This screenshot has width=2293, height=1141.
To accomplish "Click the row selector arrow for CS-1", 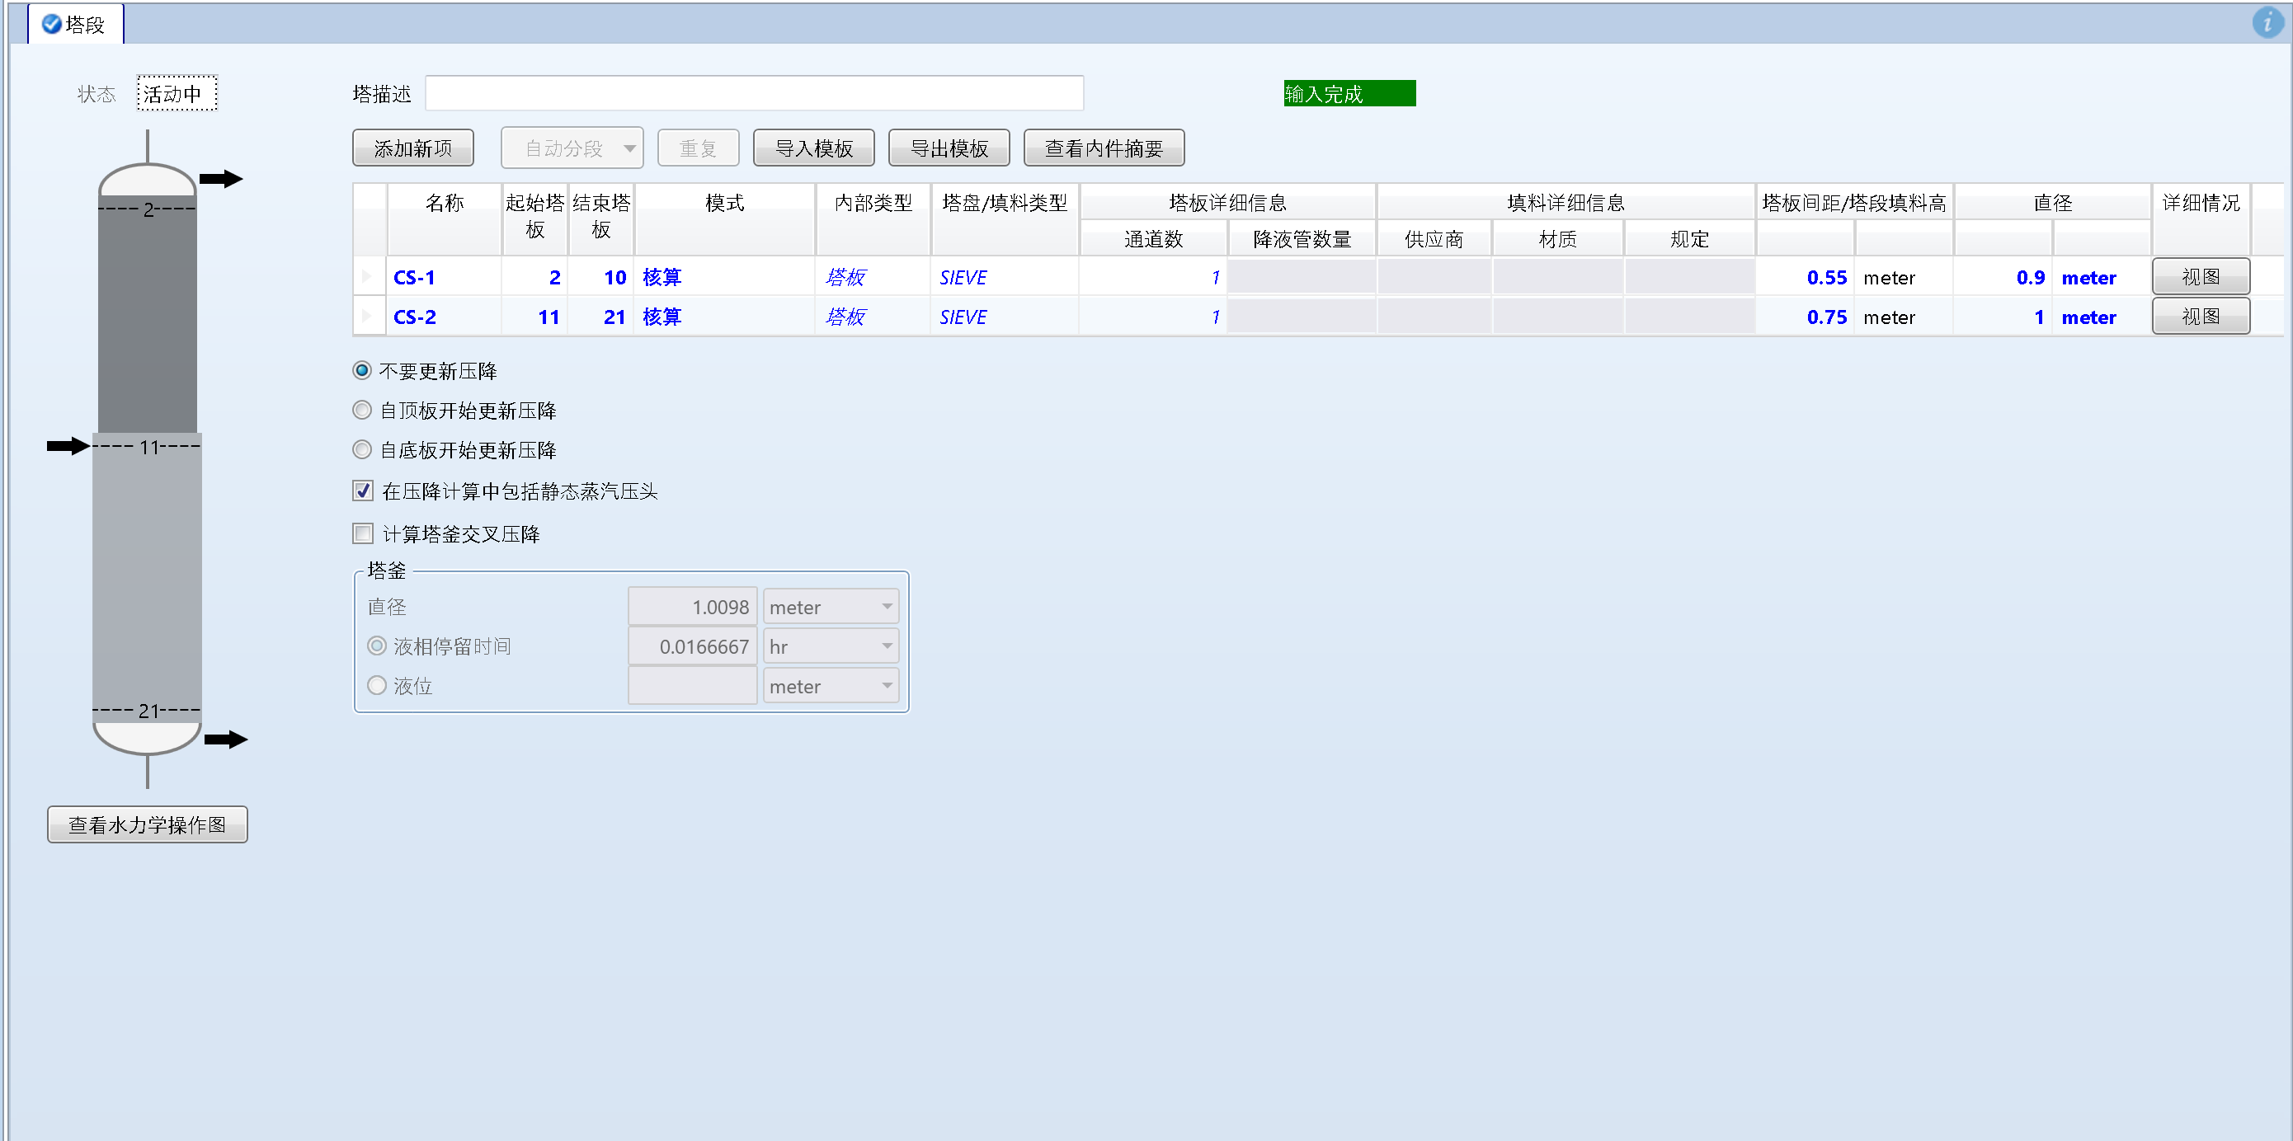I will 368,277.
